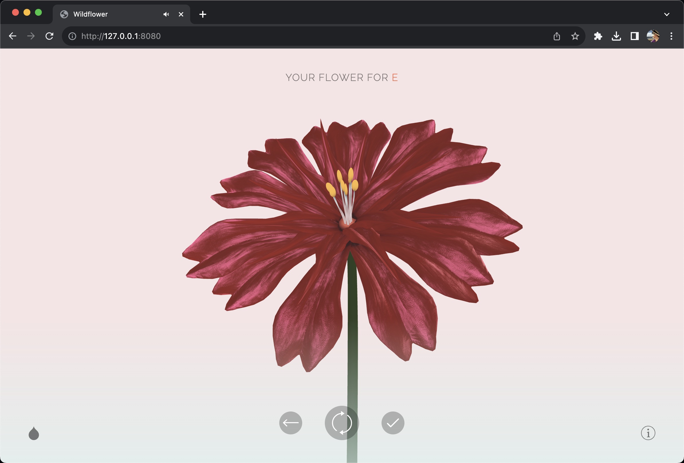Viewport: 684px width, 463px height.
Task: Mute the Wildflower tab audio
Action: point(166,14)
